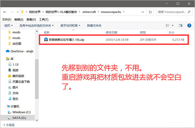Open 在库中包含所选的文件夹 dropdown
This screenshot has width=195, height=128.
tap(36, 26)
